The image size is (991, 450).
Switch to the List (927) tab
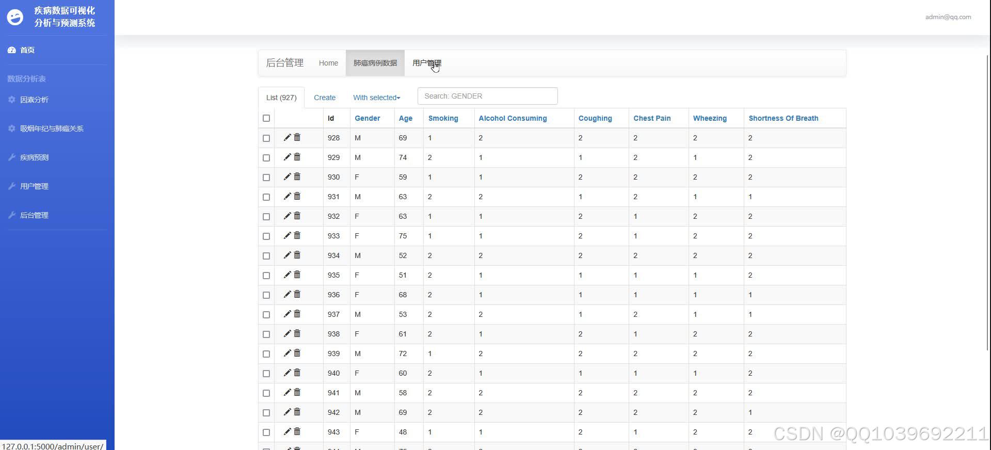click(281, 98)
